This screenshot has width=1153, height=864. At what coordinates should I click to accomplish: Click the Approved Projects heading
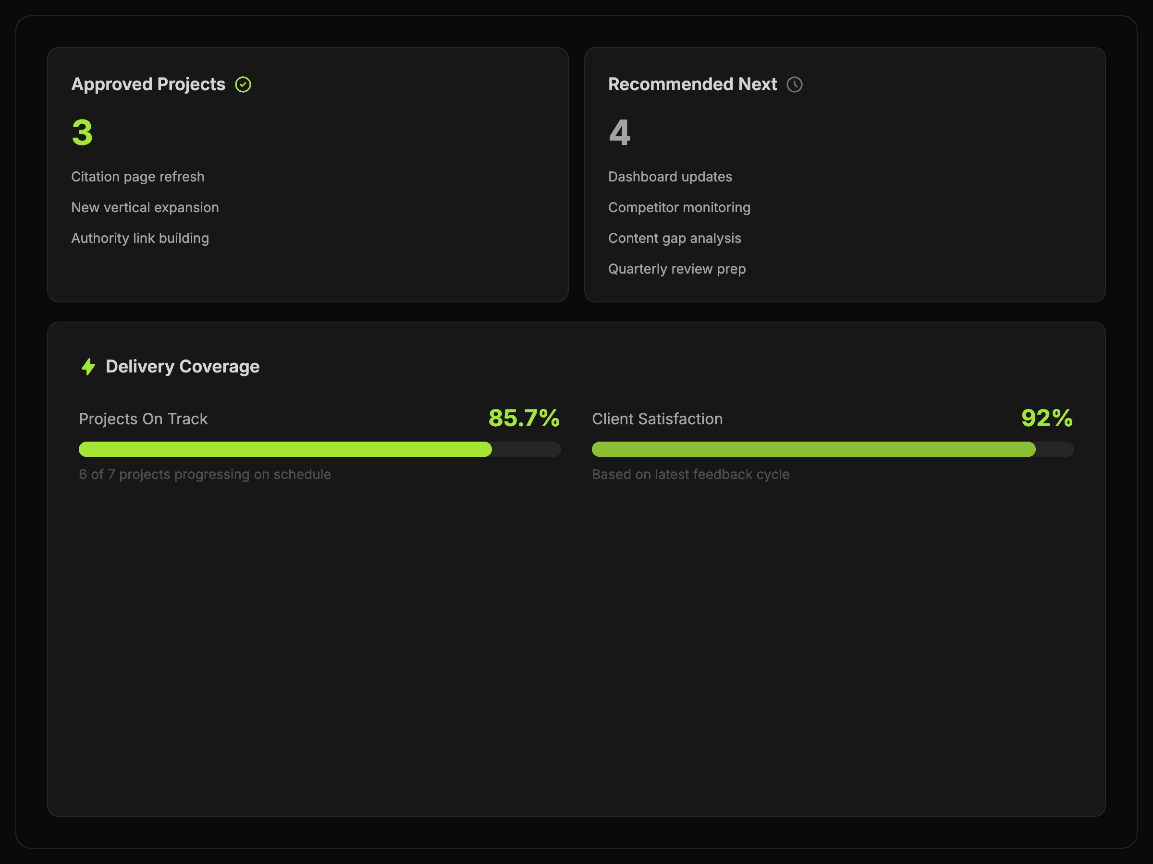148,84
